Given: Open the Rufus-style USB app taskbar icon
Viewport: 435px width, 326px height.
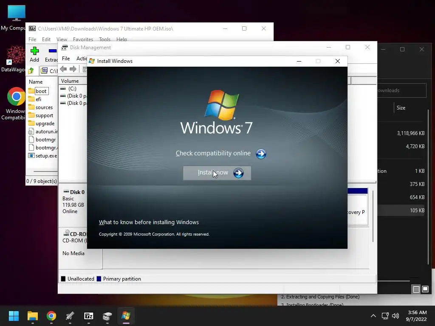Looking at the screenshot, I should click(70, 316).
